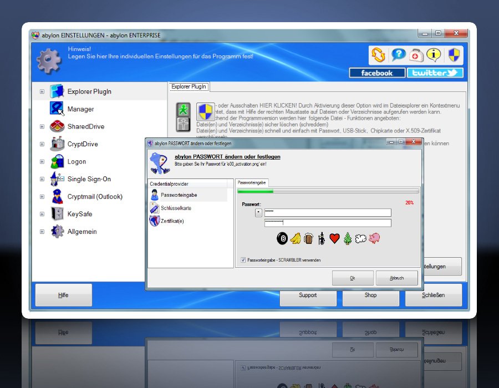
Task: Click the small button beside password field
Action: click(x=258, y=212)
